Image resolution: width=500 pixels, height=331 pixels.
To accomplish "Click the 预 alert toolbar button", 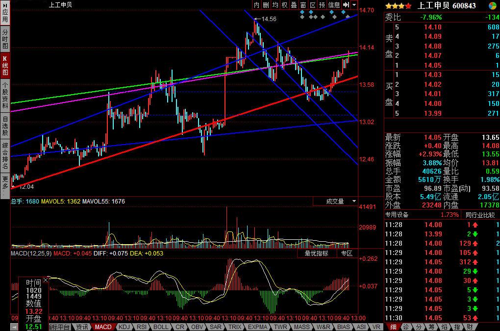I will (322, 5).
